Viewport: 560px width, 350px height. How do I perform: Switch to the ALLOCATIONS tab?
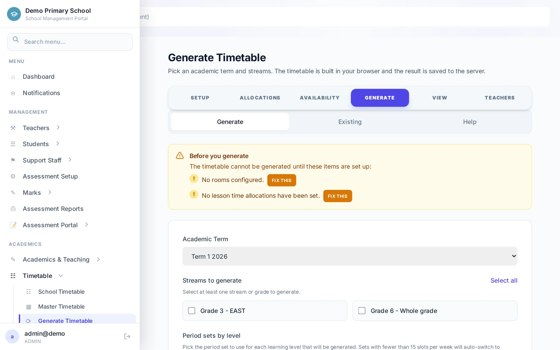click(x=260, y=98)
